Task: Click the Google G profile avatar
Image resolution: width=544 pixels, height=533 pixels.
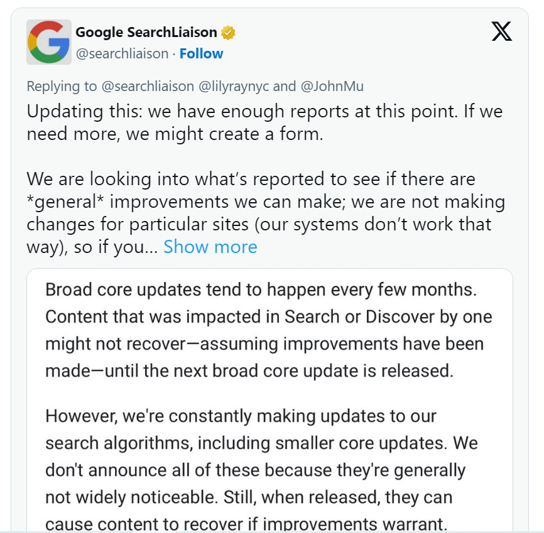Action: (x=49, y=42)
